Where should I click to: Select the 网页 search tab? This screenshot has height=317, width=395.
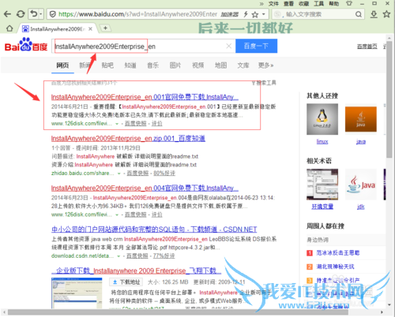click(x=62, y=65)
